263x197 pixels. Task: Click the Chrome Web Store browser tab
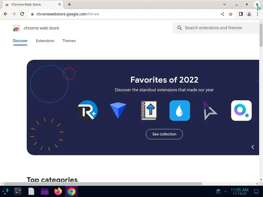point(33,5)
